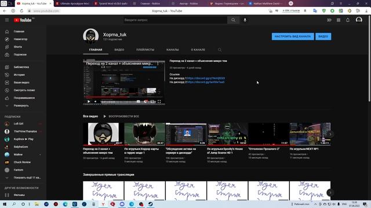Open the Хоррор карты video thumbnail
Viewport: 371px width, 208px height.
click(144, 133)
